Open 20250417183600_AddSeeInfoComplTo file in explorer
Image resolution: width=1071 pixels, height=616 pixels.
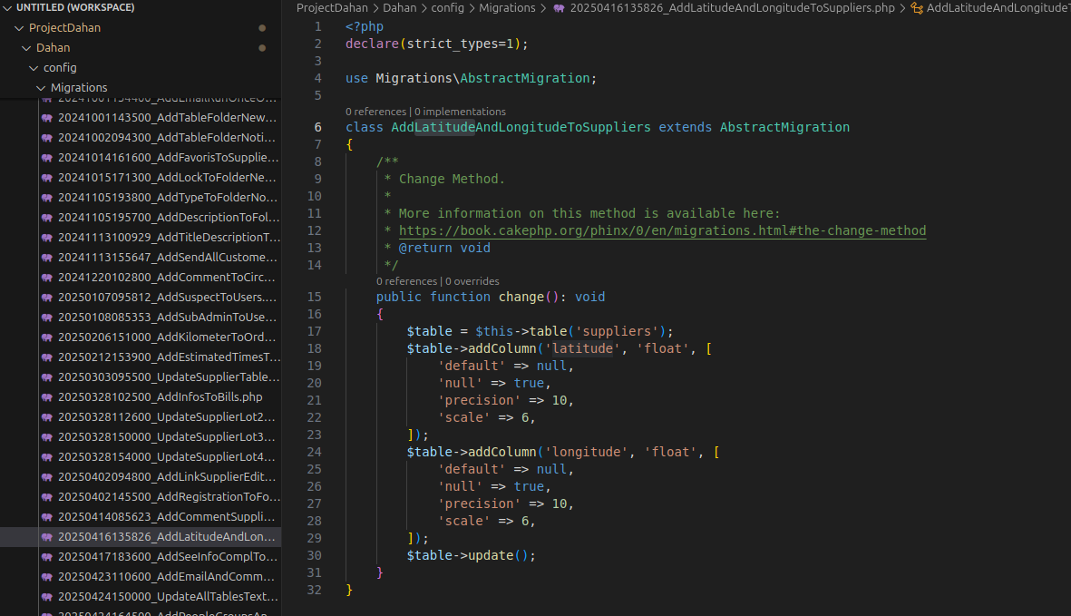coord(168,557)
